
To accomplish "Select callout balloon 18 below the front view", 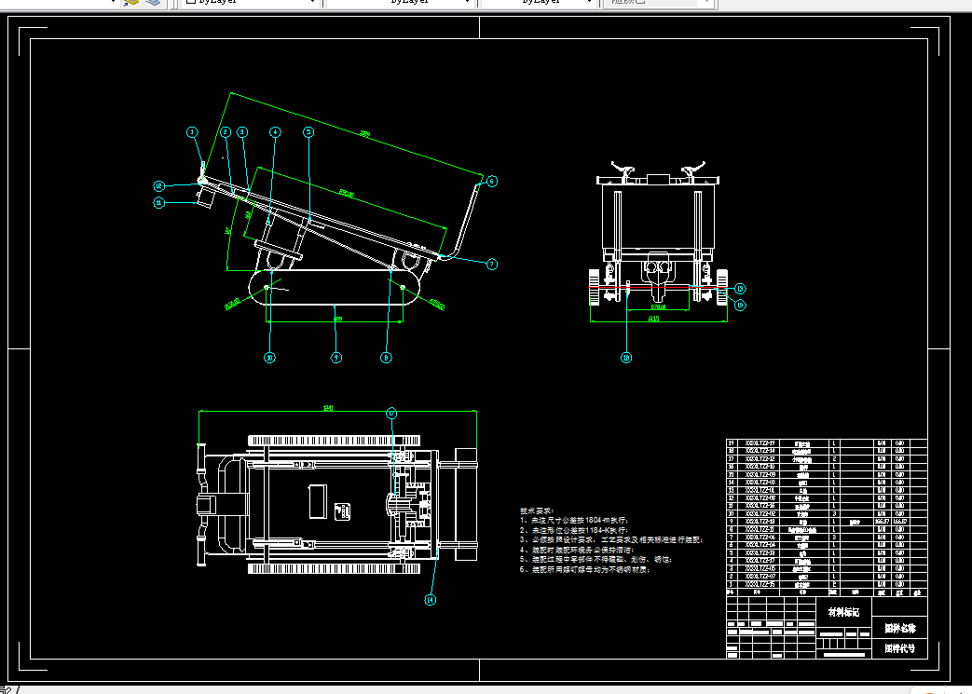I will pos(626,358).
